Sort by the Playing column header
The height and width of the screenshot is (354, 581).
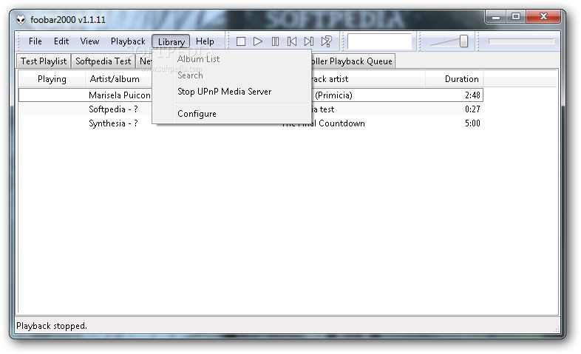tap(52, 79)
